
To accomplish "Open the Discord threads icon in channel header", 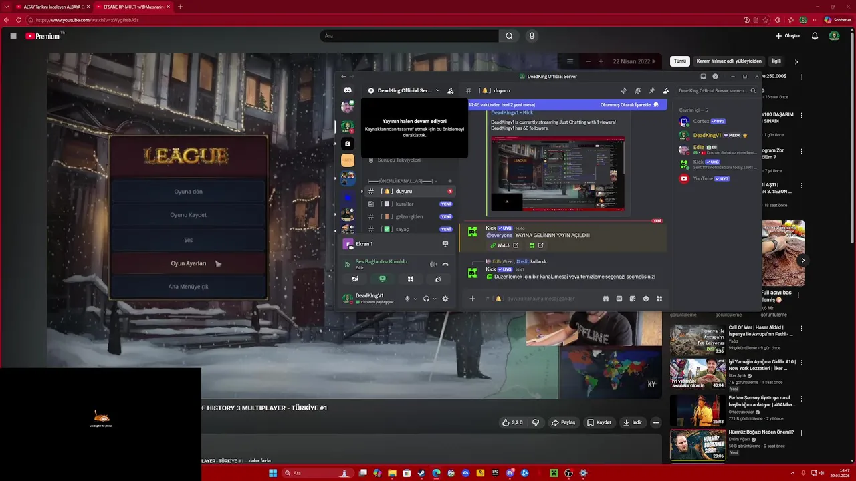I will [623, 90].
